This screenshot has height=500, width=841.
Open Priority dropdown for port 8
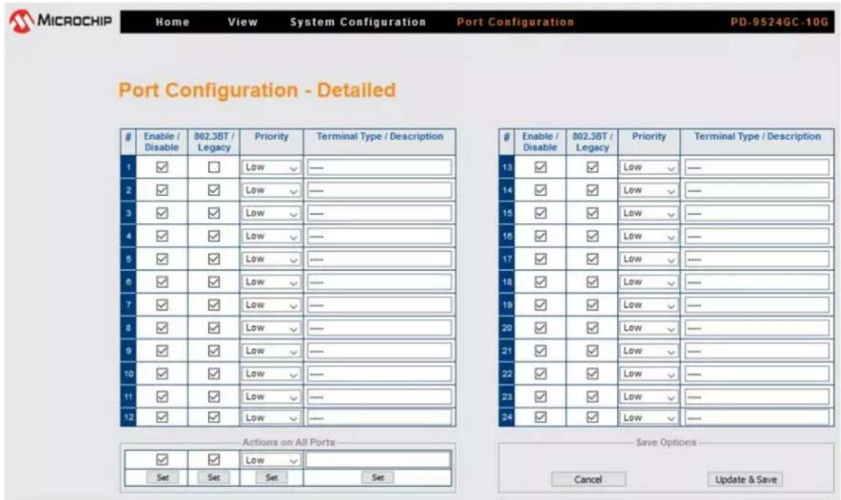271,328
